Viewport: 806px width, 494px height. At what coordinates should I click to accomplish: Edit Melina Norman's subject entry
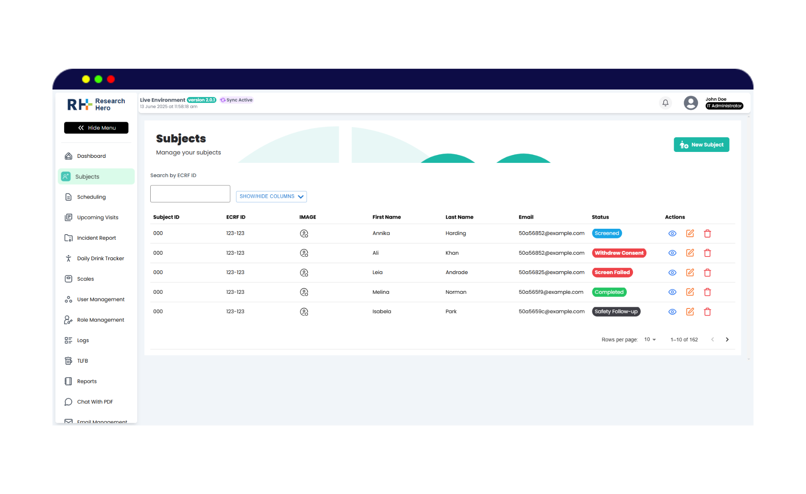click(x=690, y=292)
